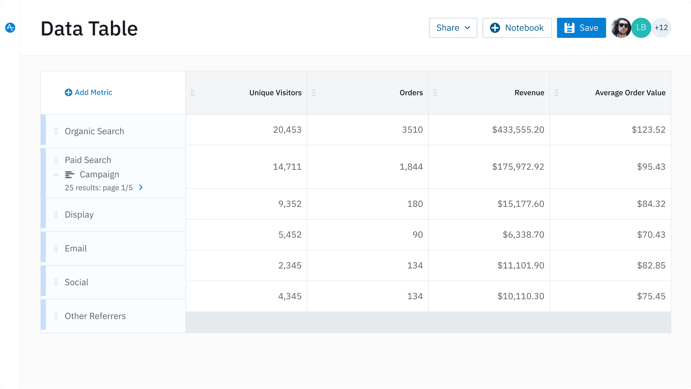The width and height of the screenshot is (691, 389).
Task: Click the drag handle on Unique Visitors column
Action: pos(192,93)
